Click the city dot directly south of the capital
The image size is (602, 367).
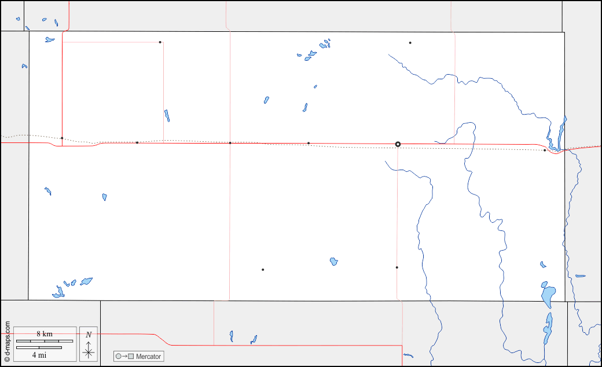point(397,267)
